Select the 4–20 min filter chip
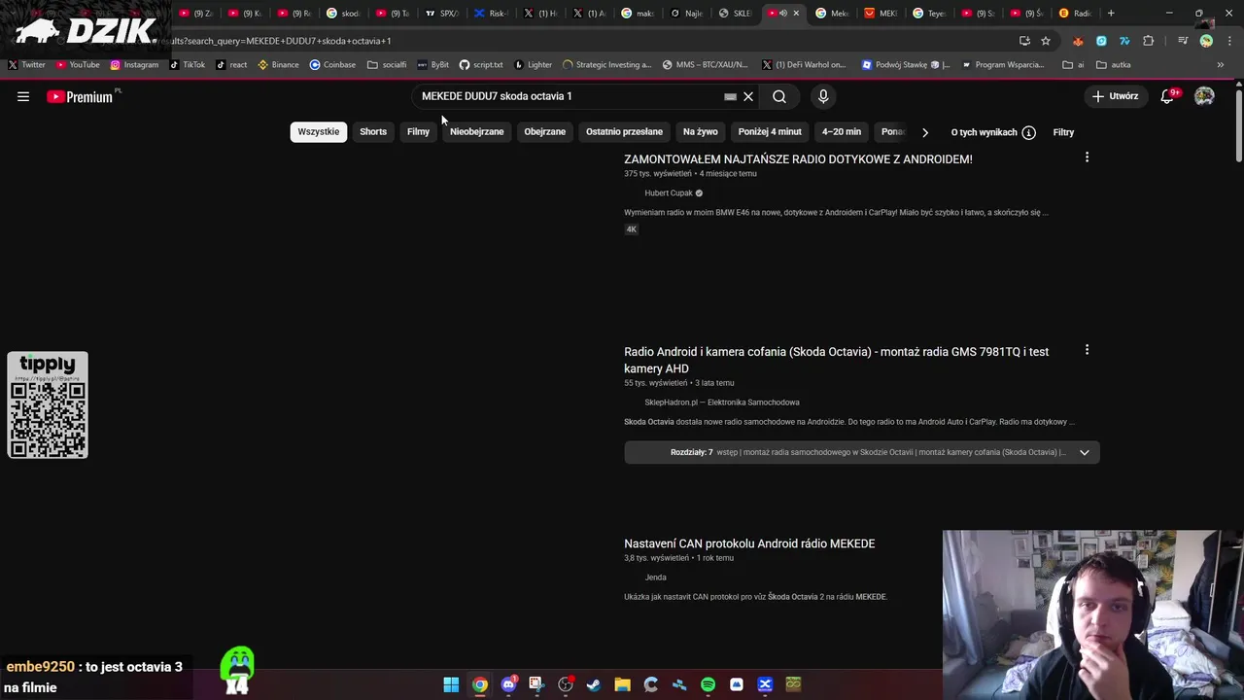 842,131
